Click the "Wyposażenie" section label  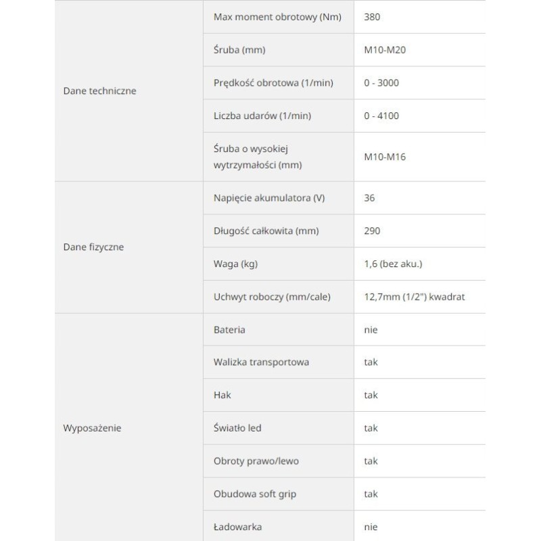click(92, 428)
